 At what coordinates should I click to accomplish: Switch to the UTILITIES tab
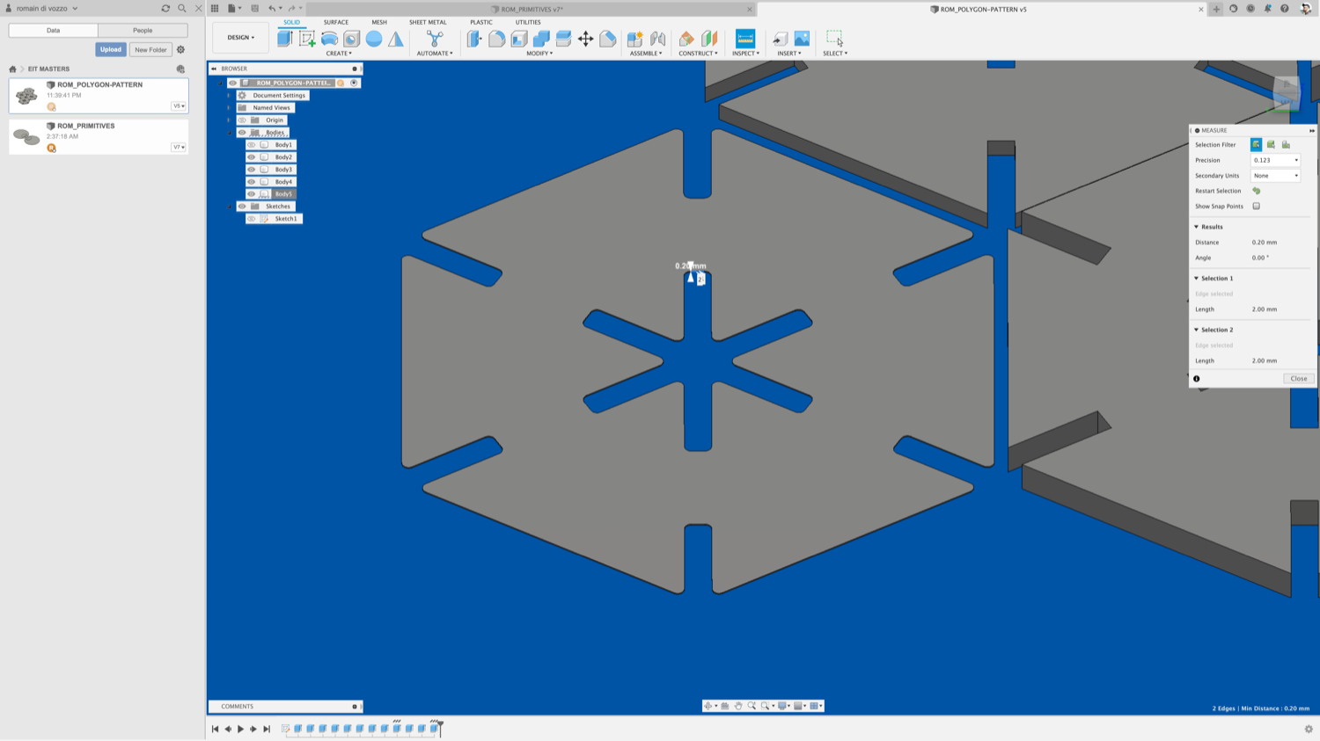pos(528,22)
